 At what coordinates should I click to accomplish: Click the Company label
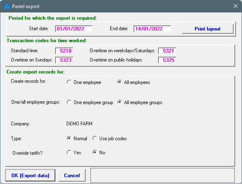coord(20,124)
